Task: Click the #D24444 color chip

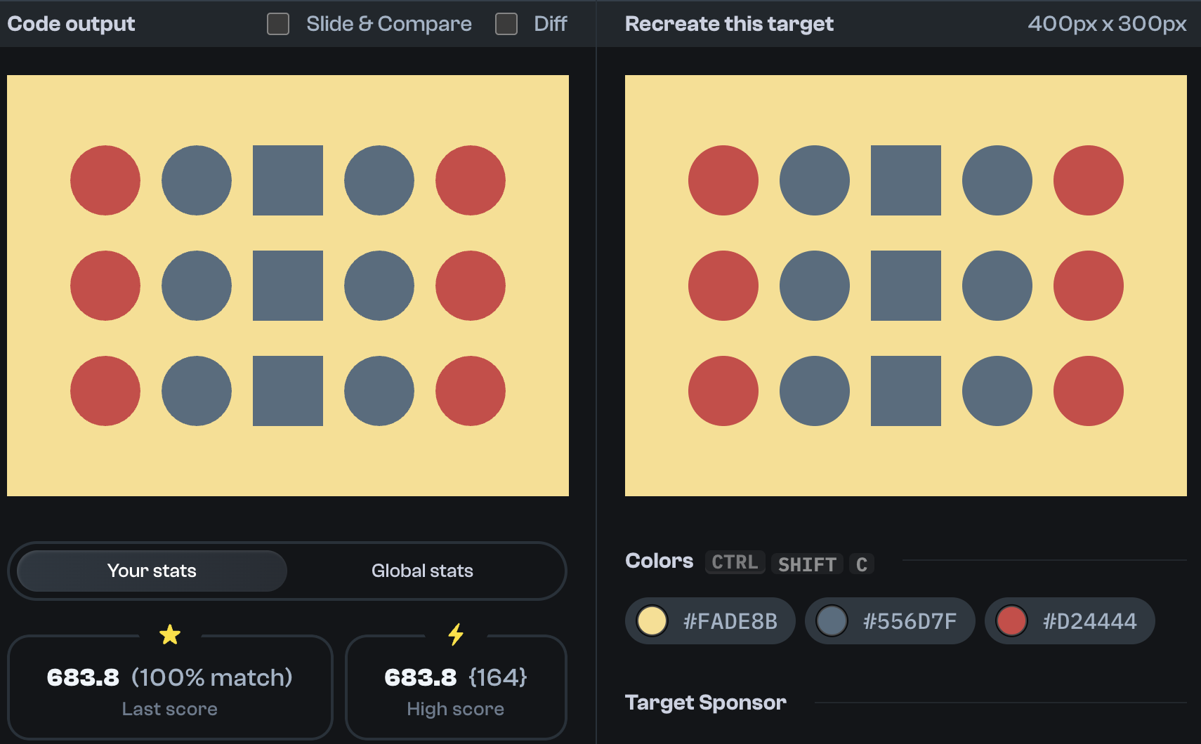Action: [1069, 620]
